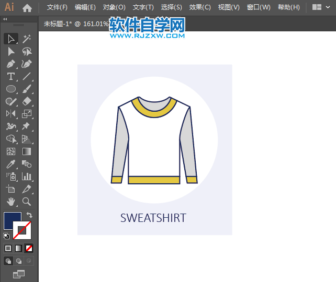Select the Paintbrush tool
The width and height of the screenshot is (336, 282).
pos(27,89)
